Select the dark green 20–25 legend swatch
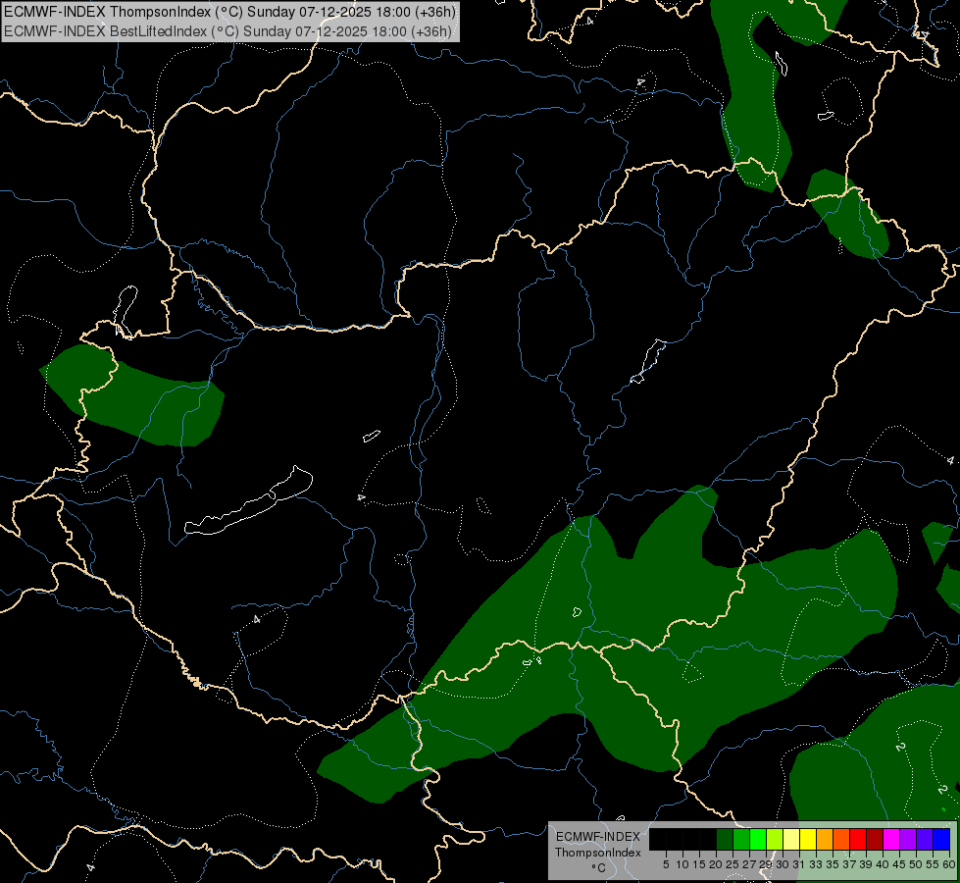This screenshot has height=883, width=960. (x=725, y=839)
